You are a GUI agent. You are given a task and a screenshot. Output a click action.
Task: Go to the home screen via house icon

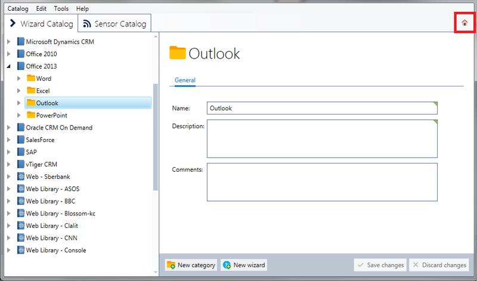click(464, 23)
